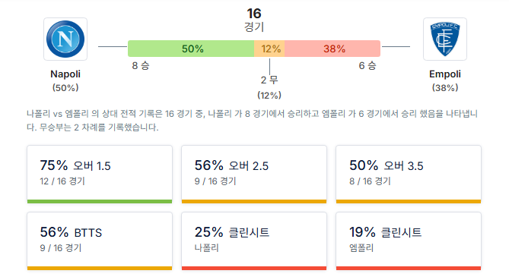Click the 75% 오버 1.5 stat card
The image size is (509, 280).
click(100, 175)
